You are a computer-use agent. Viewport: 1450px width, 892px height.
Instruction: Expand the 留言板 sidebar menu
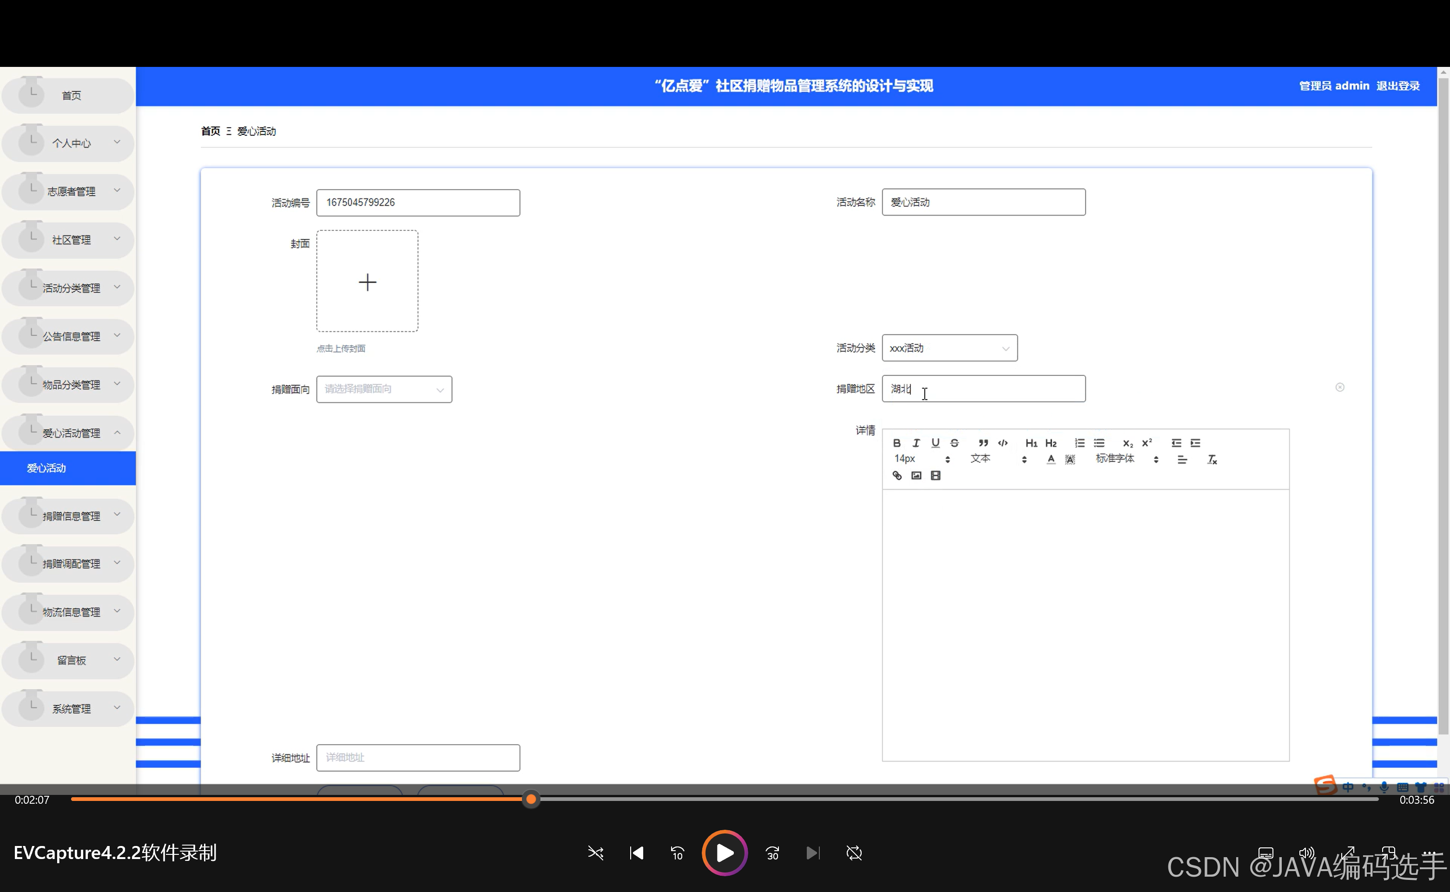[68, 660]
